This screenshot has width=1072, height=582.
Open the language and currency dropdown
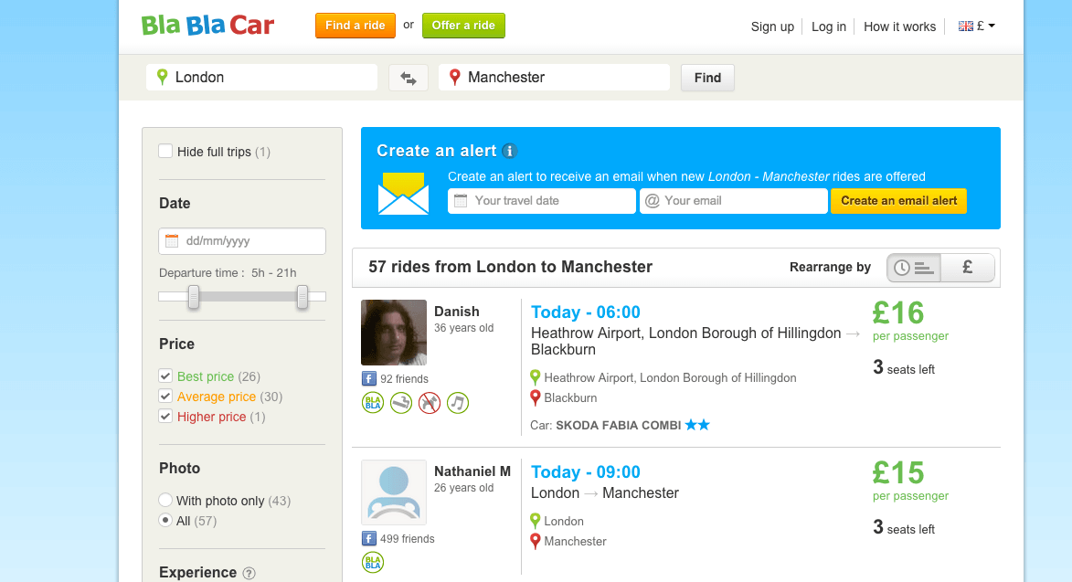pos(976,26)
